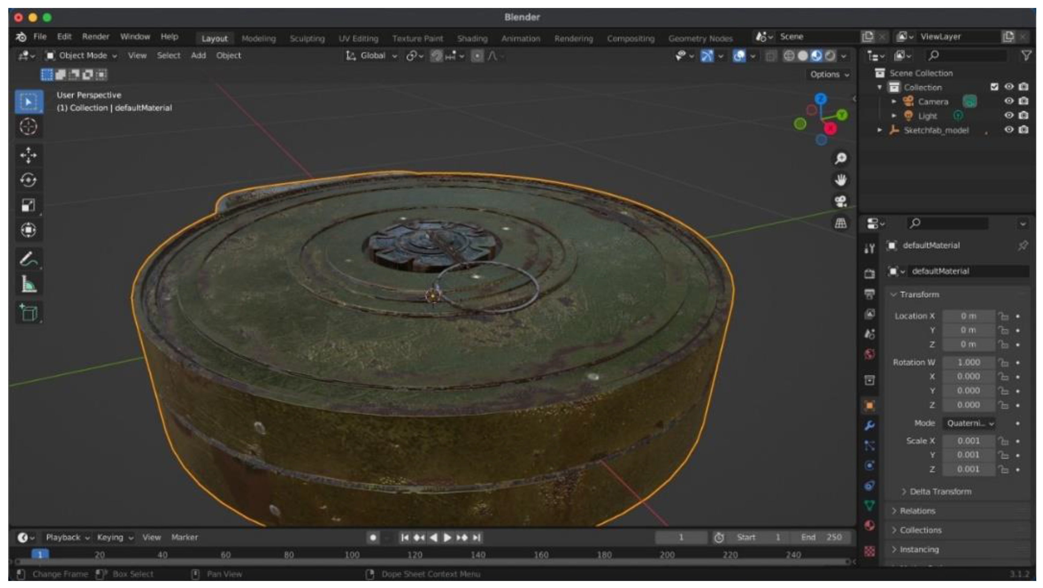The height and width of the screenshot is (588, 1043).
Task: Hide the Sketchfab_model object visibility
Action: [1008, 130]
